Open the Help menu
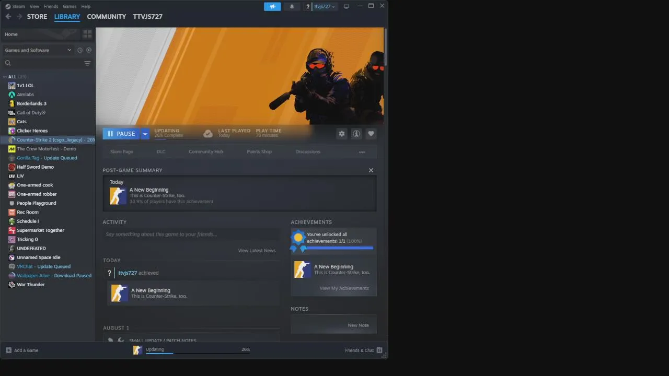The image size is (669, 376). (86, 6)
